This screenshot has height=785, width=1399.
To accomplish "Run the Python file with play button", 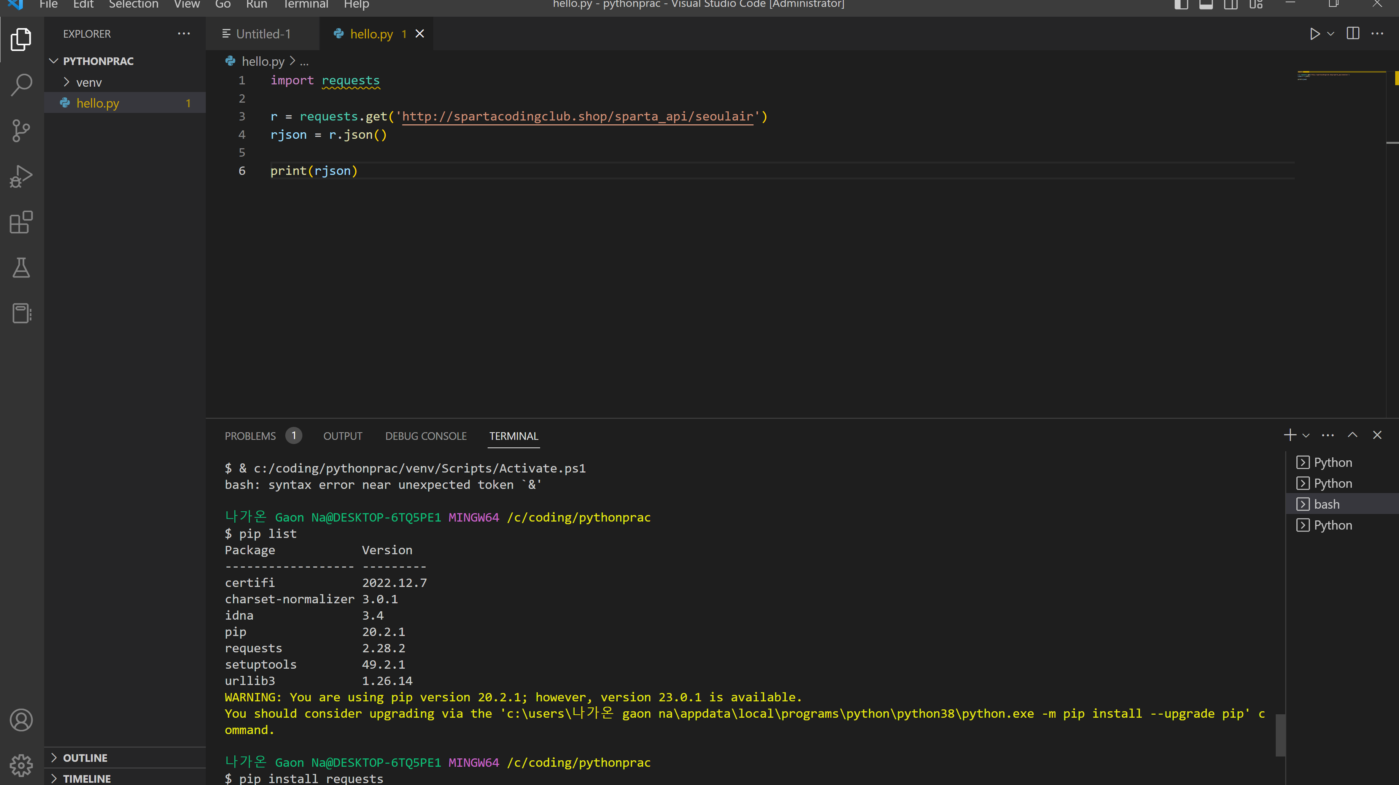I will point(1314,34).
